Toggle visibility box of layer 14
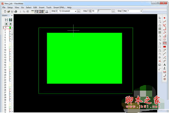 tap(10, 60)
